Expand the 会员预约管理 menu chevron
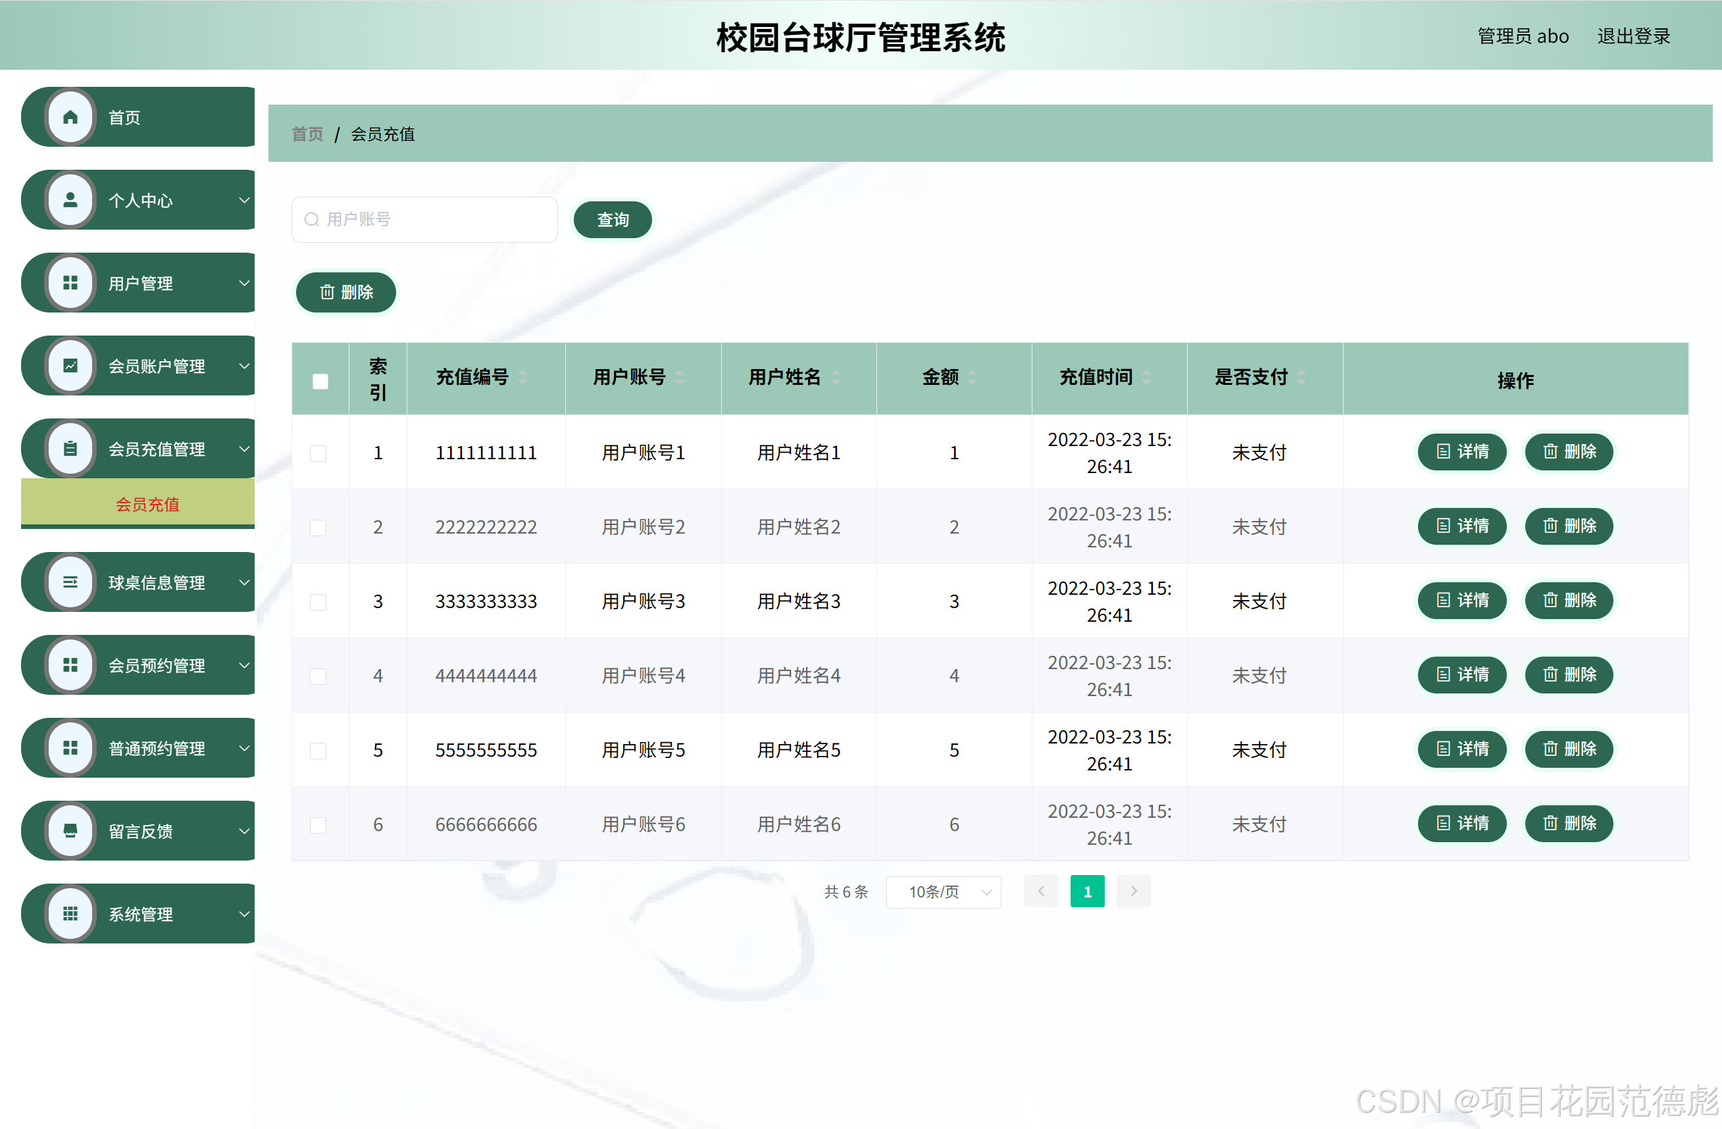The image size is (1722, 1129). 245,665
